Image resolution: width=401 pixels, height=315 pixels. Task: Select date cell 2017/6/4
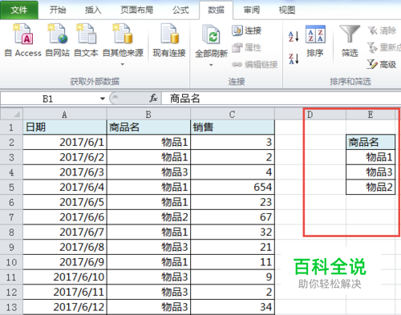(x=65, y=187)
